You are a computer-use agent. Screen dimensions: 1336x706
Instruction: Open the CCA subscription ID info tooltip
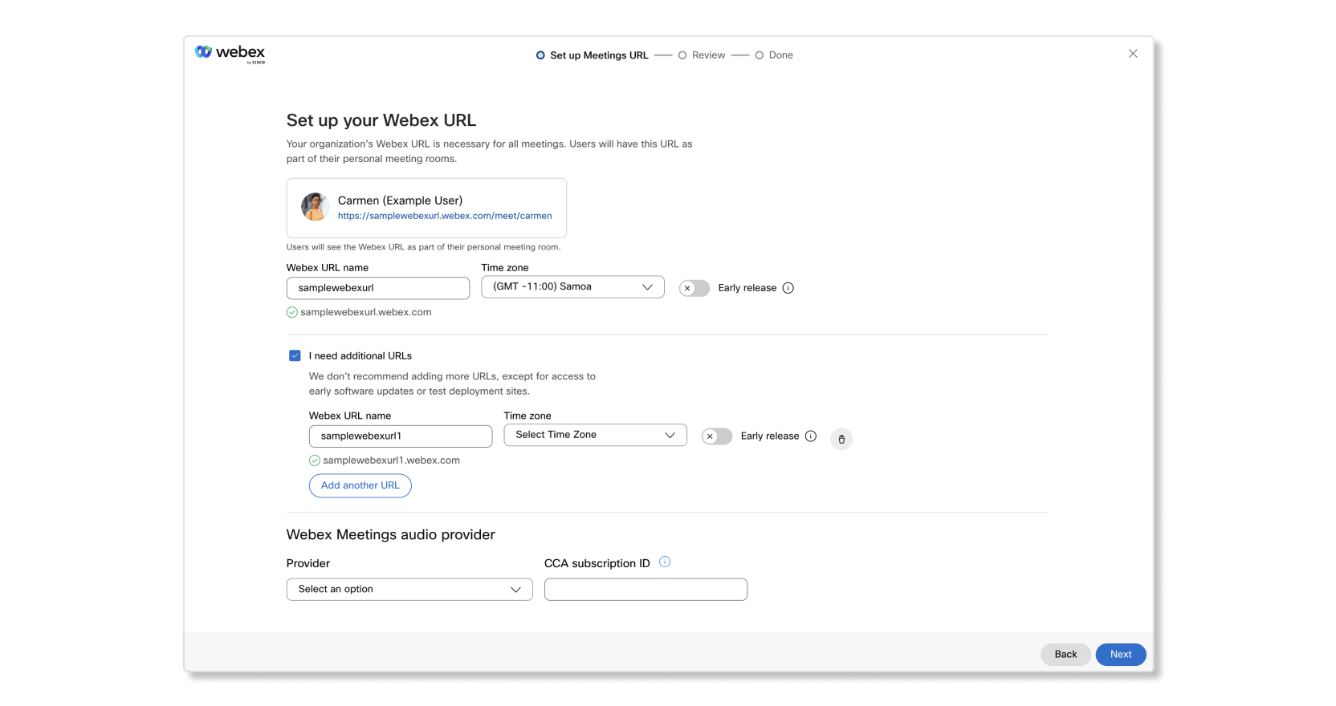coord(665,562)
